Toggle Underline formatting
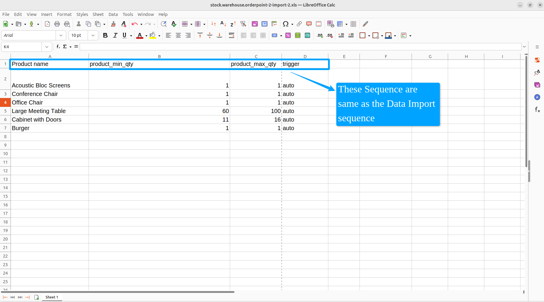 click(x=124, y=36)
